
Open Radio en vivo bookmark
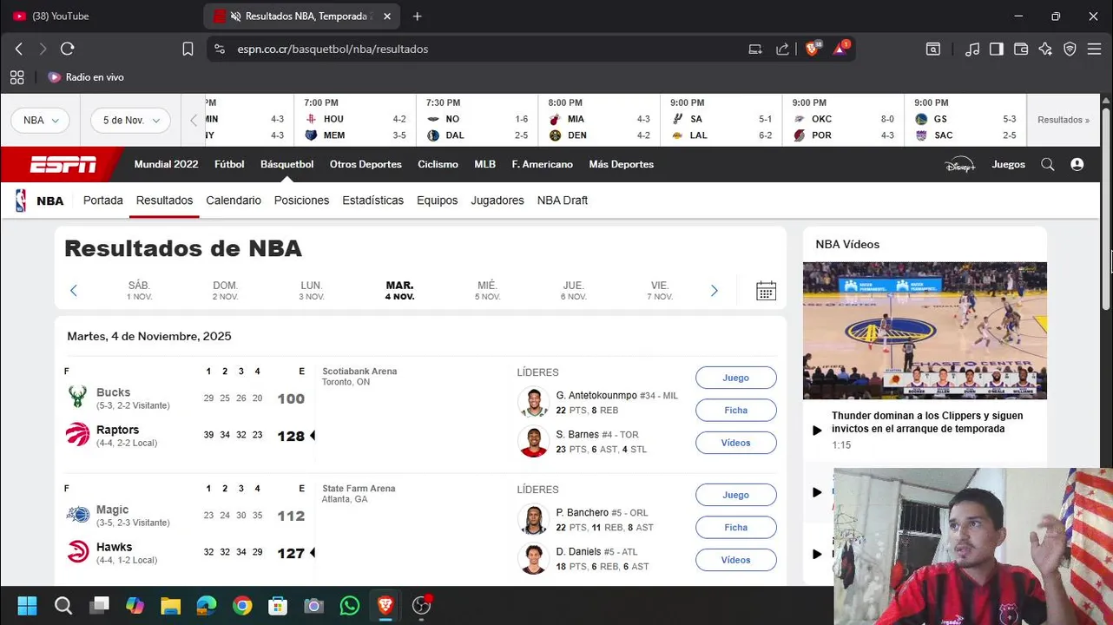[x=86, y=77]
